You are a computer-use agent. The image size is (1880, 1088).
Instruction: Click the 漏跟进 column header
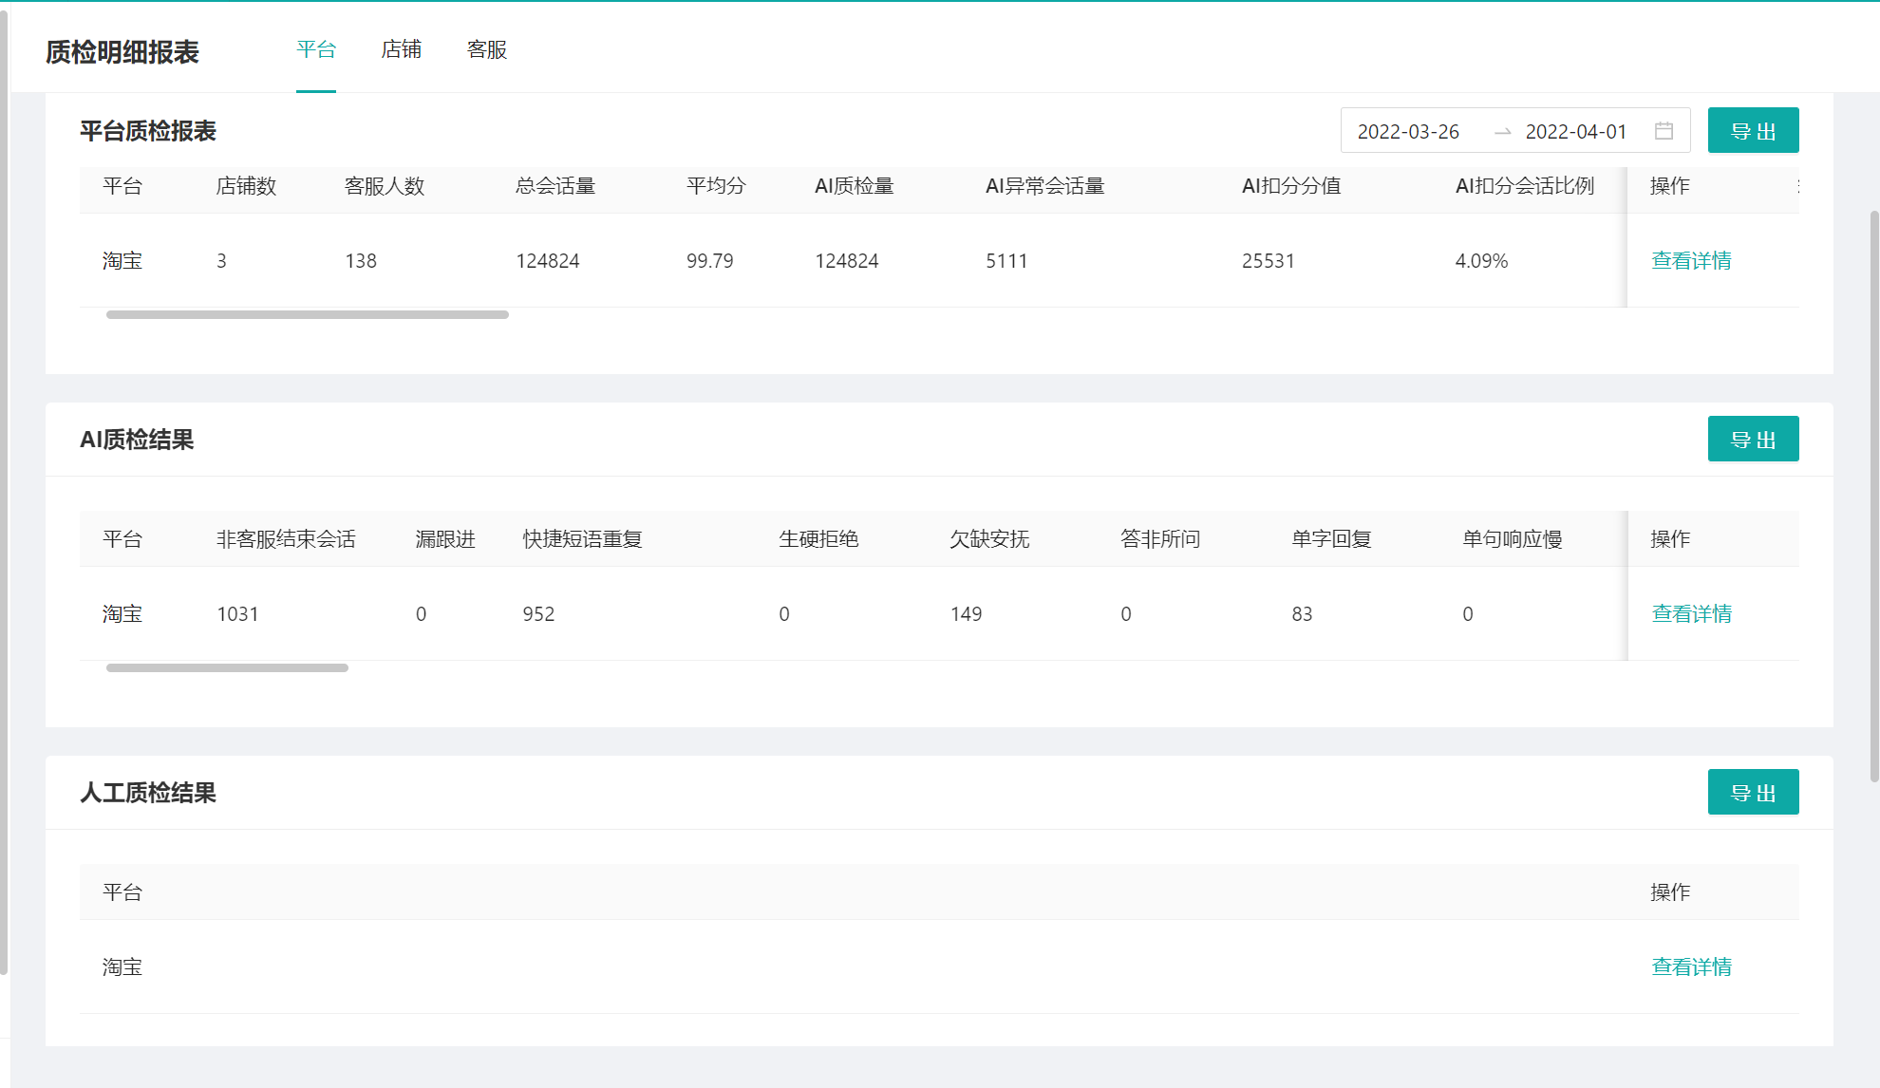coord(445,539)
